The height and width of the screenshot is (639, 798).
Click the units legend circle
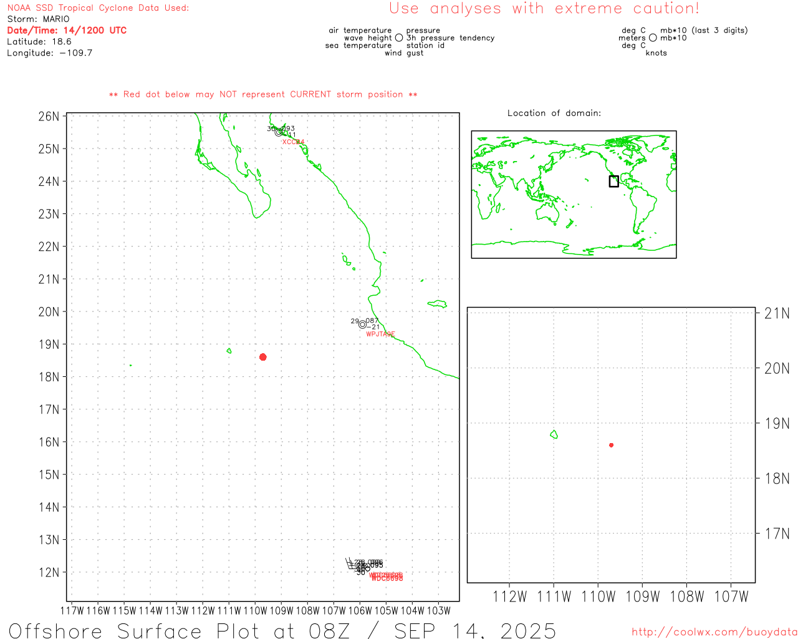tap(653, 38)
